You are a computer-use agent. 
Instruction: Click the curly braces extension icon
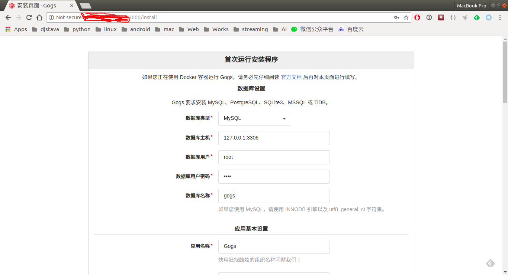coord(453,17)
